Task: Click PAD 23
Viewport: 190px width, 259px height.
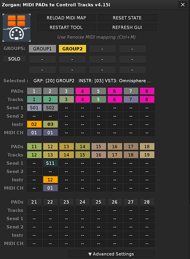Action: point(66,202)
